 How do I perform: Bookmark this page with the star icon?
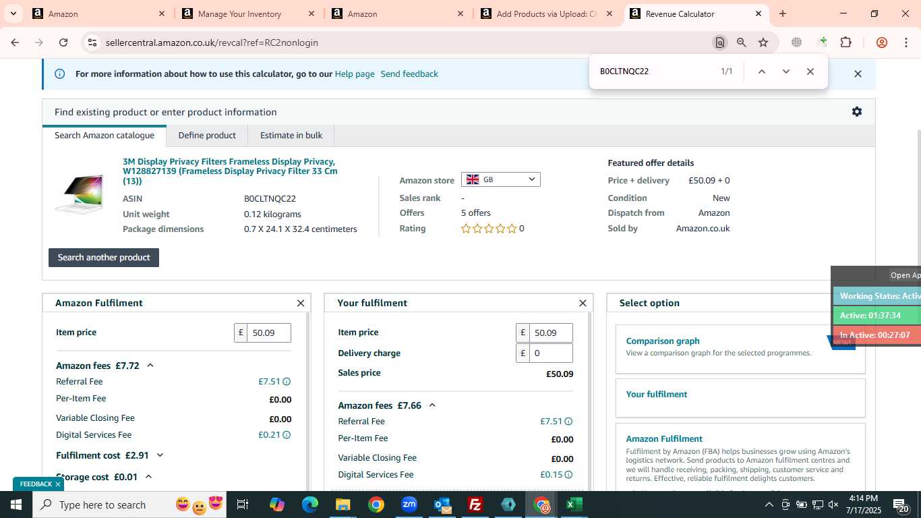click(763, 42)
